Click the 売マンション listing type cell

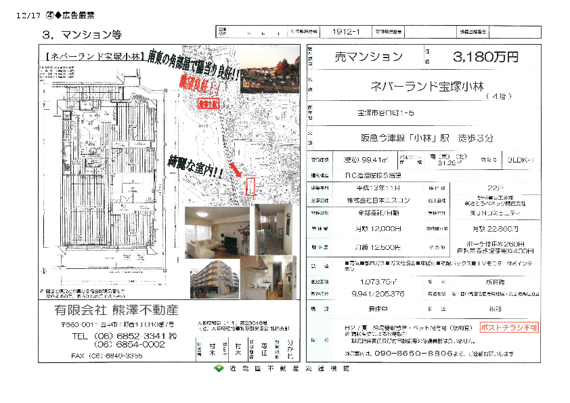pyautogui.click(x=368, y=58)
